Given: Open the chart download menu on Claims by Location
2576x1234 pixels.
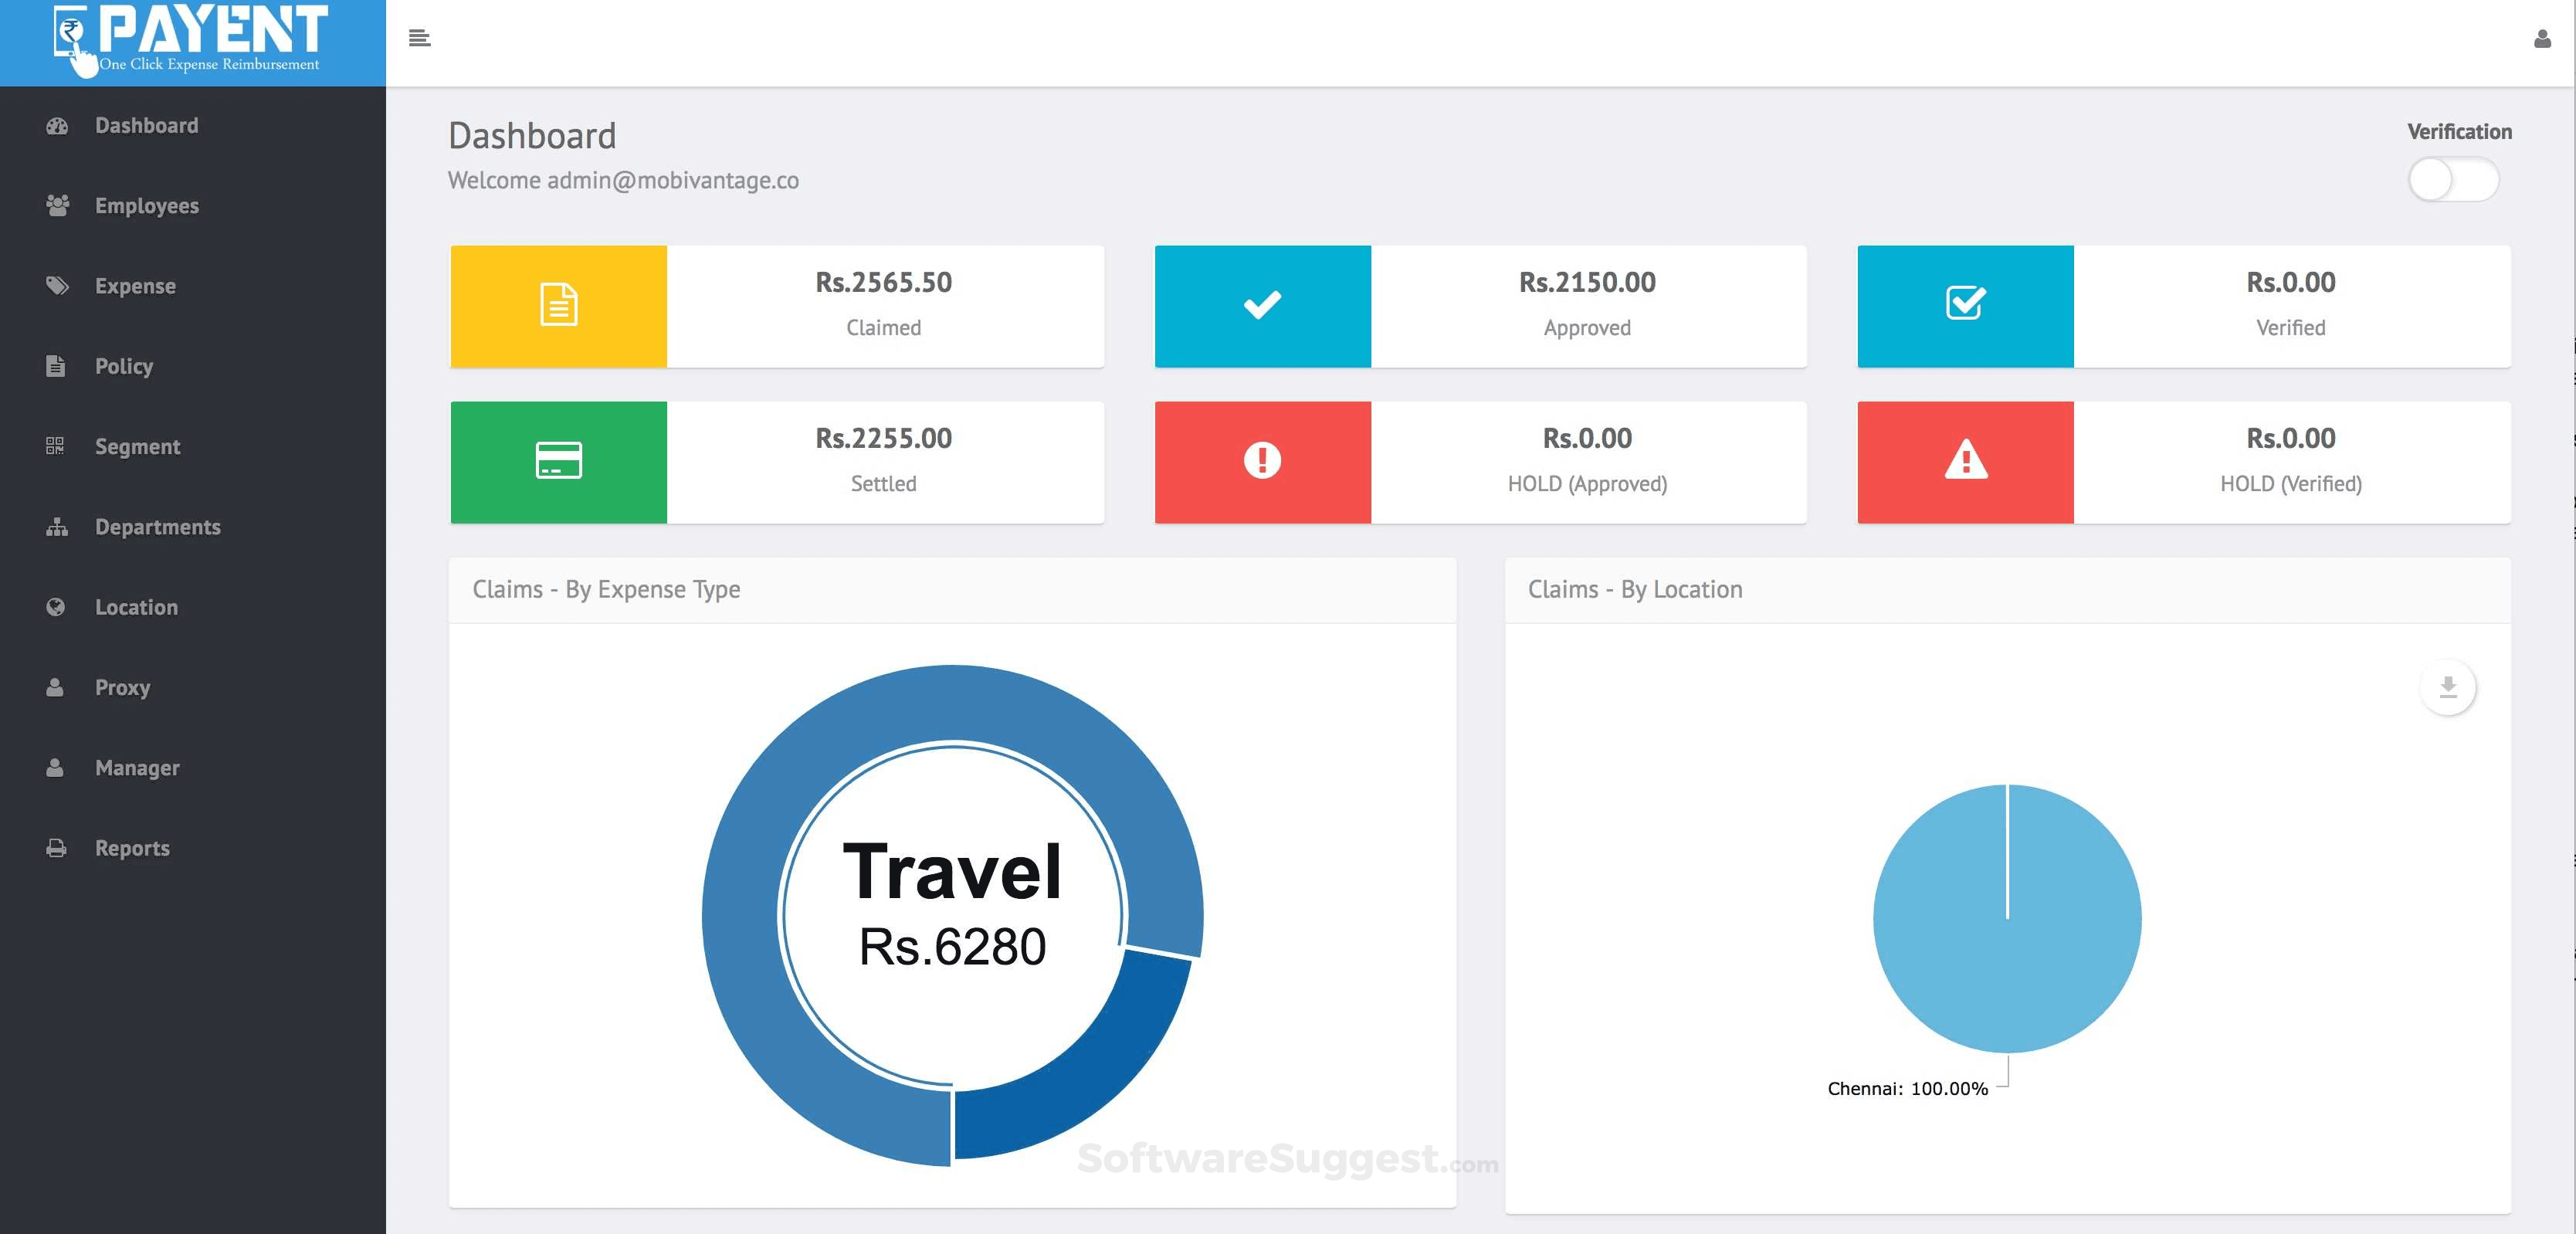Looking at the screenshot, I should tap(2448, 687).
